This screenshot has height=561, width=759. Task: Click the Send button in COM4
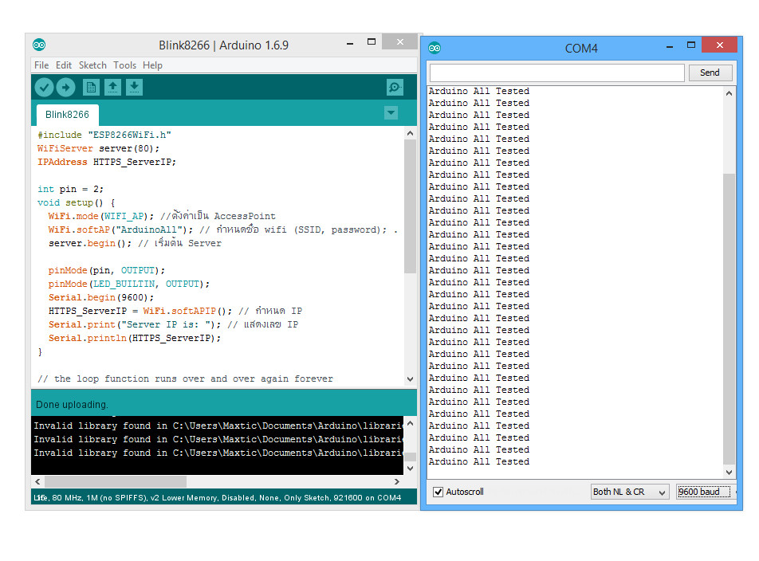(710, 73)
